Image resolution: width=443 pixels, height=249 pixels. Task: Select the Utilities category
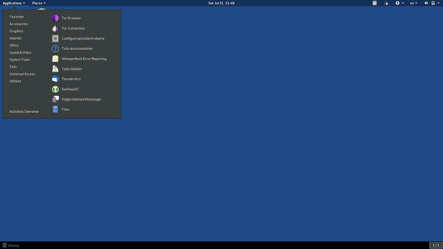[x=15, y=81]
